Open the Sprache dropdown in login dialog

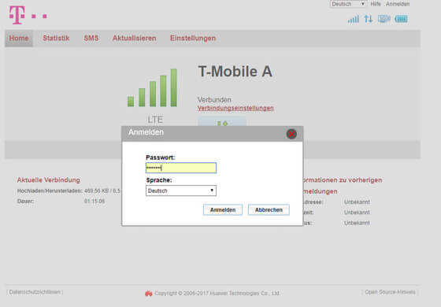click(181, 190)
